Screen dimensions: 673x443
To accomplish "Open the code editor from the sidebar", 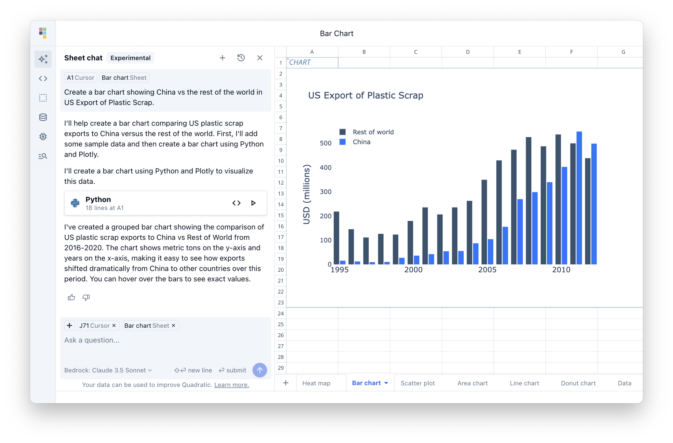I will [43, 78].
